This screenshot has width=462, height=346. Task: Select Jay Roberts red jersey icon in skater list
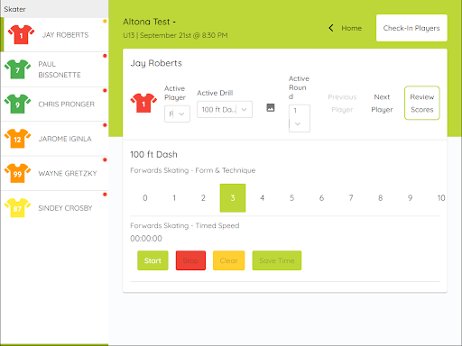pyautogui.click(x=21, y=34)
